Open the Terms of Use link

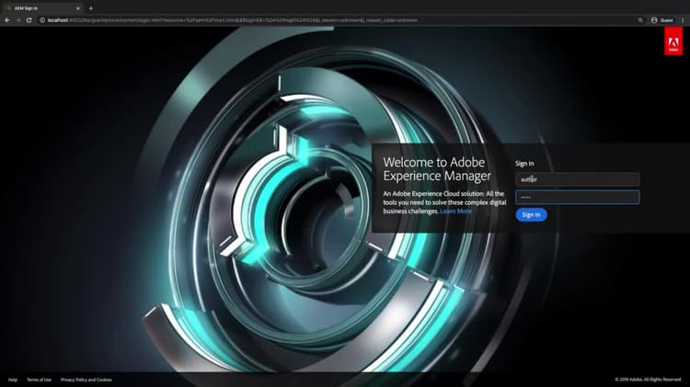click(x=40, y=380)
